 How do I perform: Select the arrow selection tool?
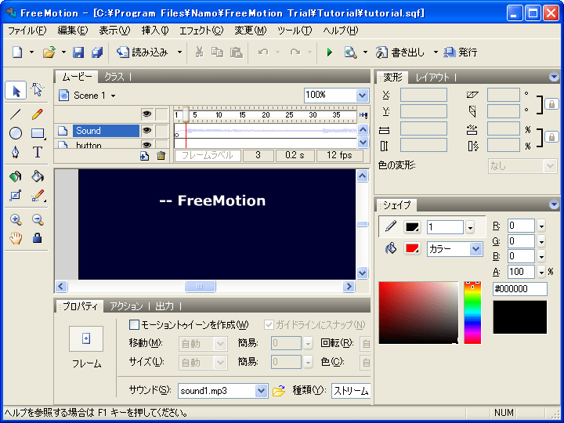pyautogui.click(x=16, y=90)
